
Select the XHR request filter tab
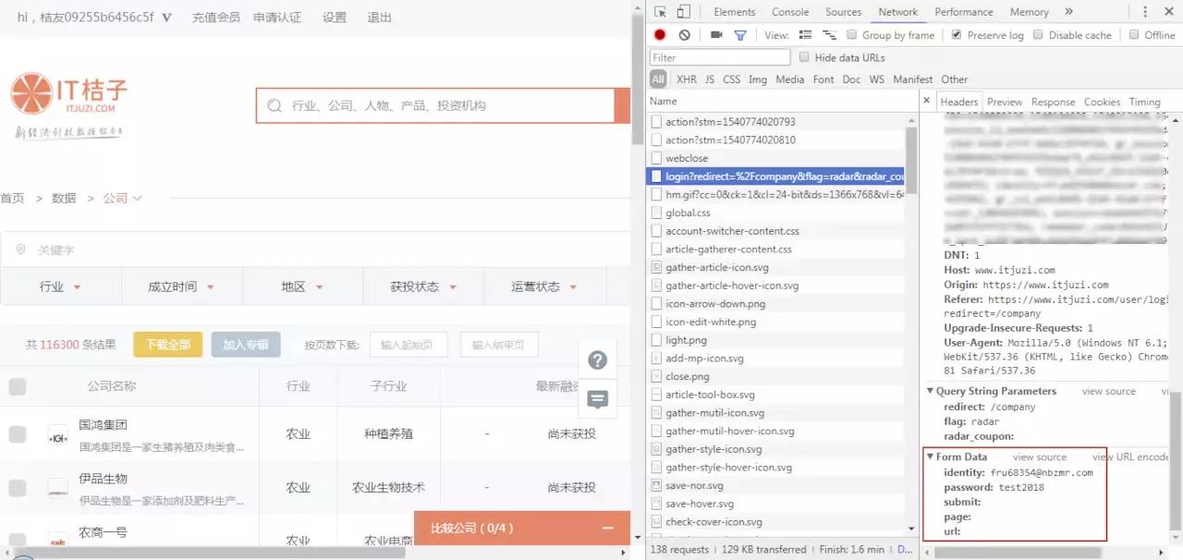coord(686,79)
